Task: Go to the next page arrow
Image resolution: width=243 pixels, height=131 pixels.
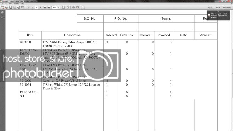Action: point(33,7)
